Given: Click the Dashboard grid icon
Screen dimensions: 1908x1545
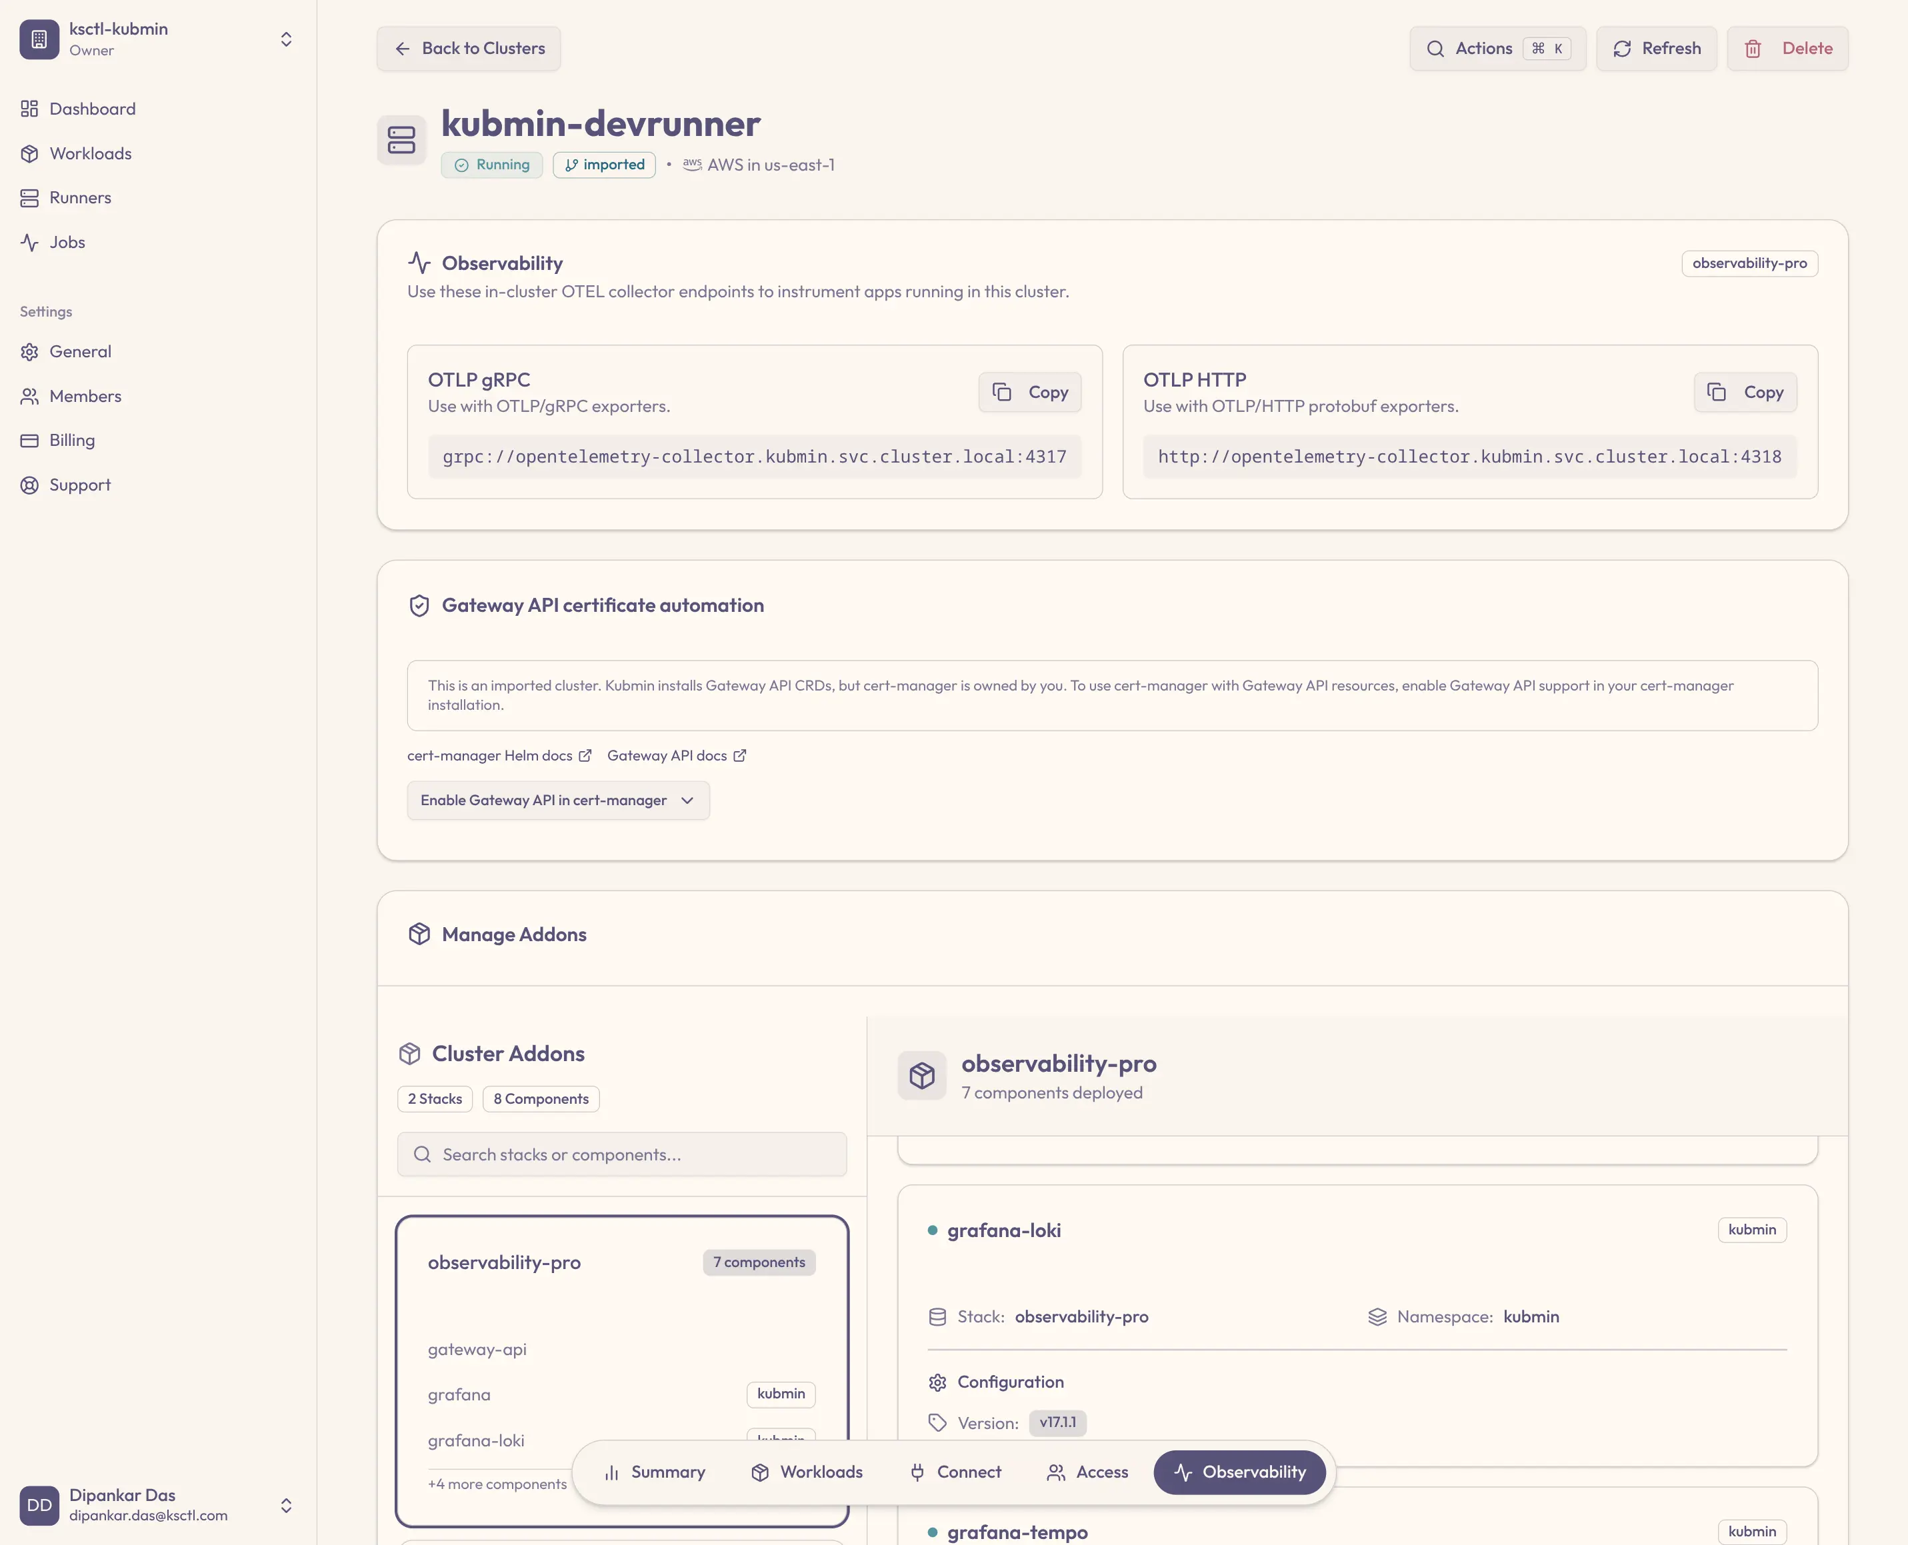Looking at the screenshot, I should [x=29, y=109].
